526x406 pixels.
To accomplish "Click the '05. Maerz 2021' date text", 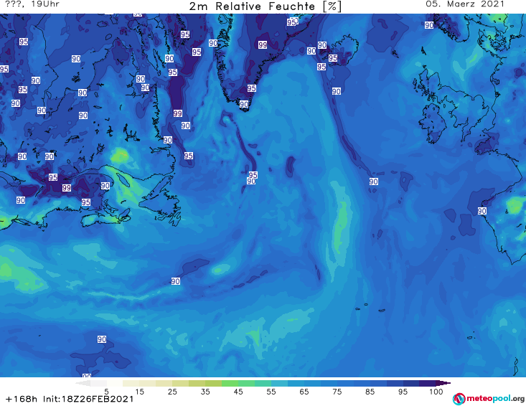I will [465, 4].
